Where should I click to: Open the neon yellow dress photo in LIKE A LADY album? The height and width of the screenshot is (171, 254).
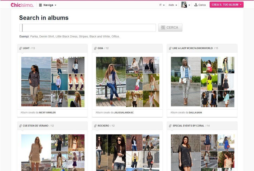[x=209, y=82]
